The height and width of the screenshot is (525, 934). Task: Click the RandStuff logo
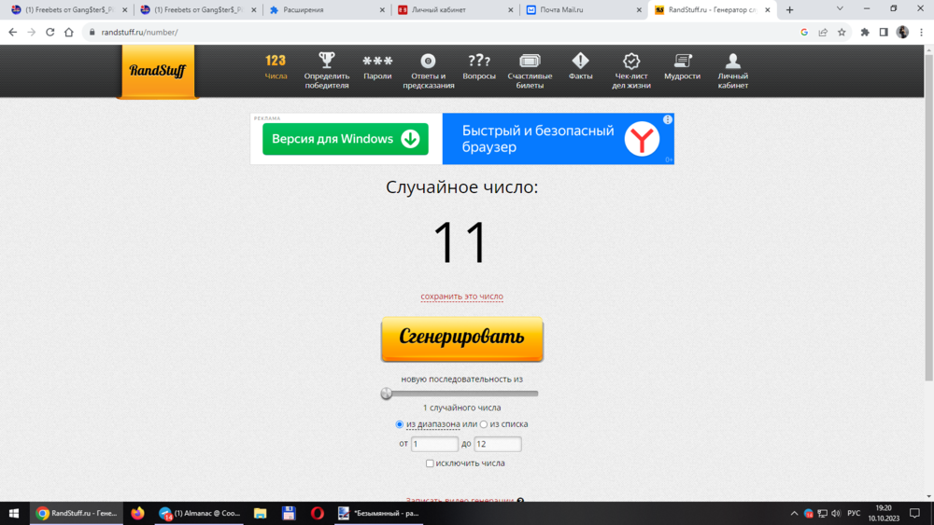point(158,71)
